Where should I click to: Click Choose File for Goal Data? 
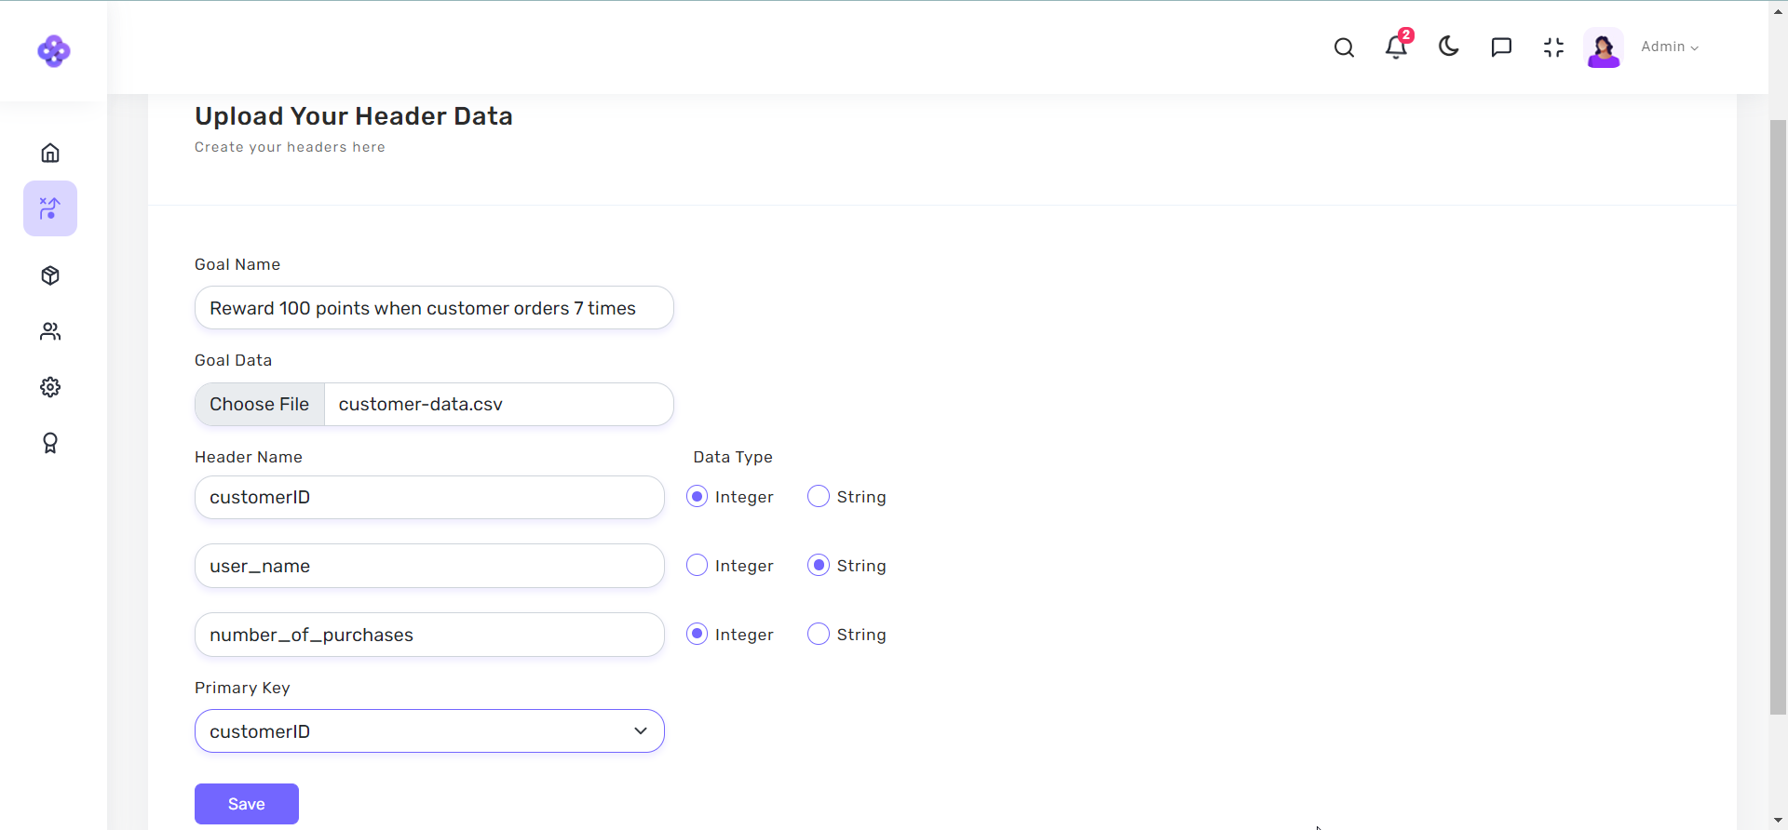tap(260, 405)
